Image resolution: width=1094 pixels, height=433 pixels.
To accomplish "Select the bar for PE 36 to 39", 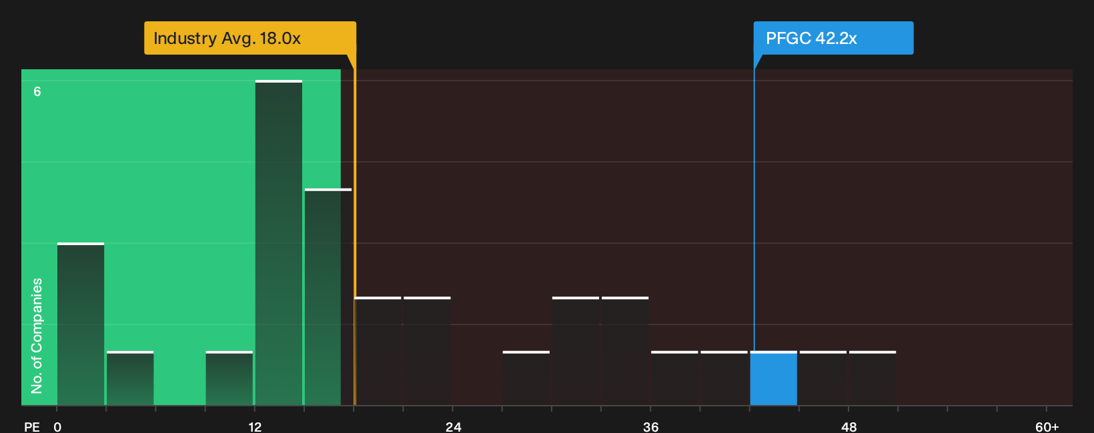I will pyautogui.click(x=675, y=378).
